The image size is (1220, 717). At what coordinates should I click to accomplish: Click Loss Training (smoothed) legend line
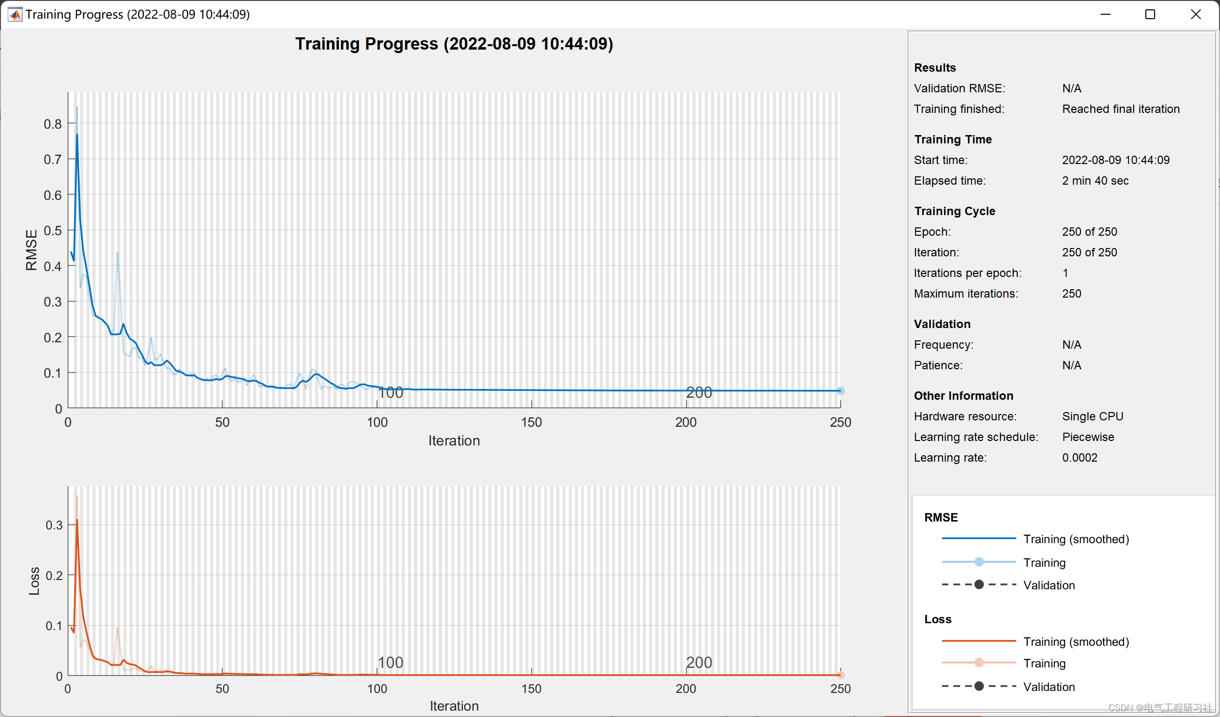click(978, 641)
